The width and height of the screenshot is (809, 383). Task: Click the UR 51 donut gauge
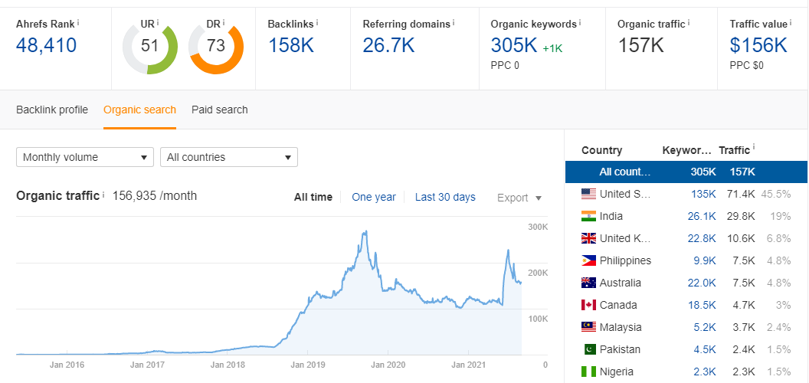coord(149,47)
